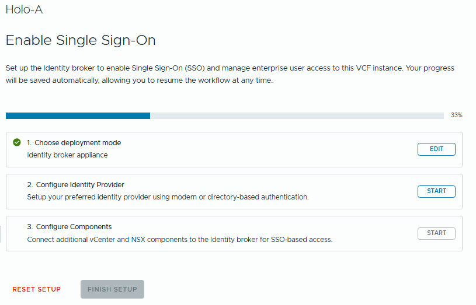This screenshot has height=305, width=476.
Task: Click the step number '2.' in step list
Action: pos(30,185)
